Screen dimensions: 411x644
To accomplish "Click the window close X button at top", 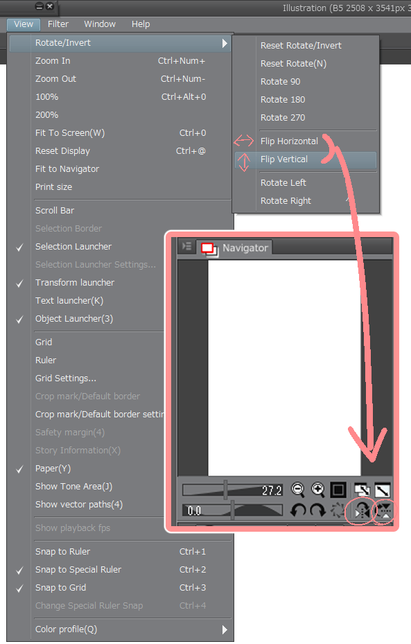I will pyautogui.click(x=50, y=6).
